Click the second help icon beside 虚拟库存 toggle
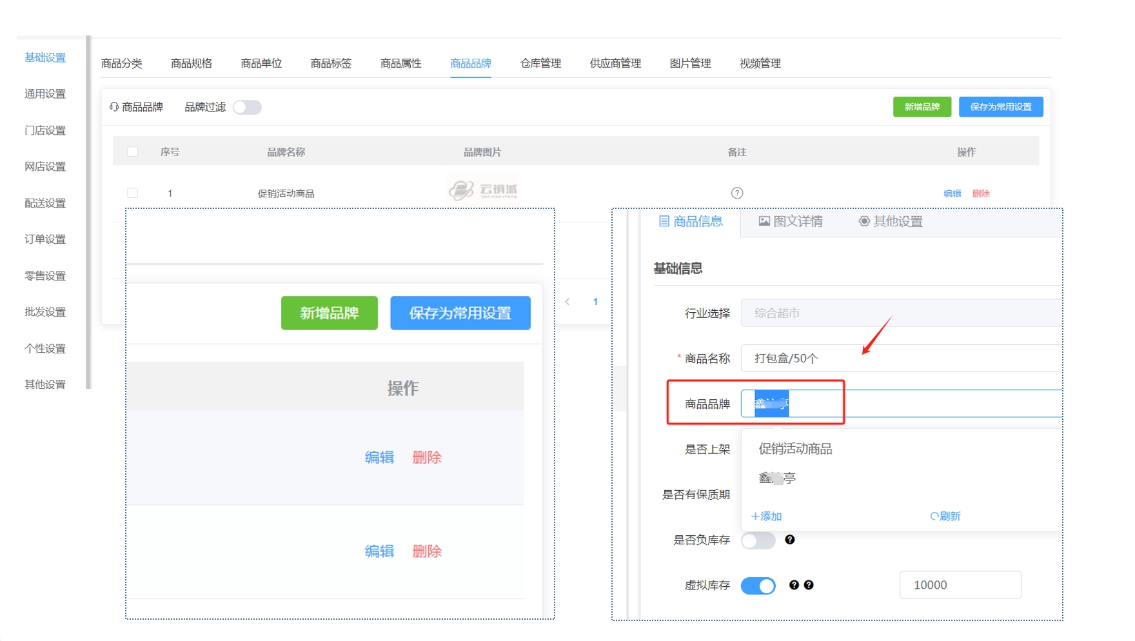Image resolution: width=1135 pixels, height=641 pixels. point(809,585)
